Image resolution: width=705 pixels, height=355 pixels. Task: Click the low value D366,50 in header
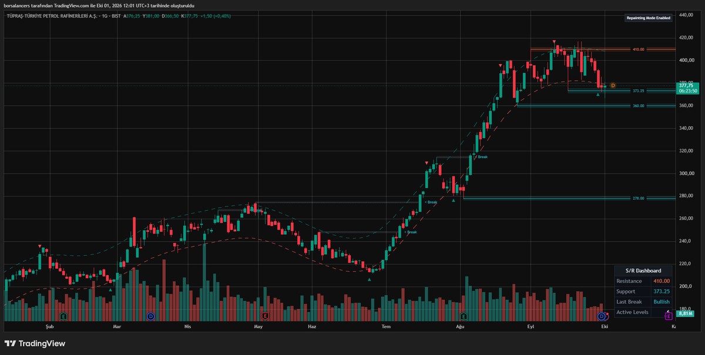coord(172,16)
